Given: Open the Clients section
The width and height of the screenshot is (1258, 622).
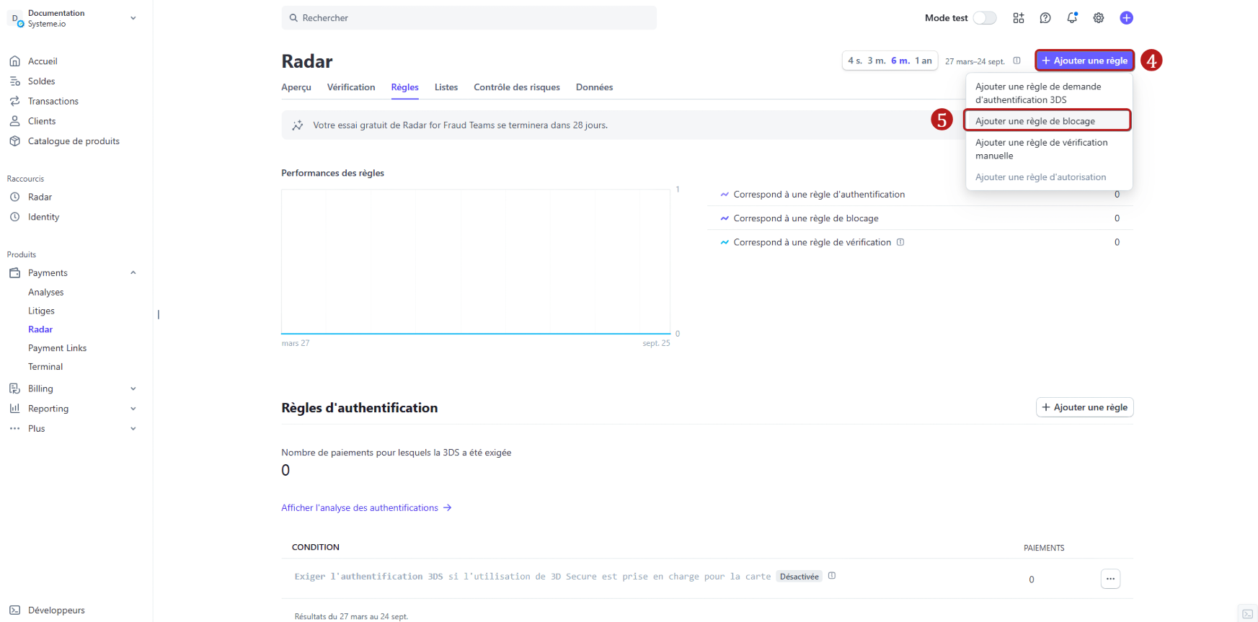Looking at the screenshot, I should click(x=41, y=121).
